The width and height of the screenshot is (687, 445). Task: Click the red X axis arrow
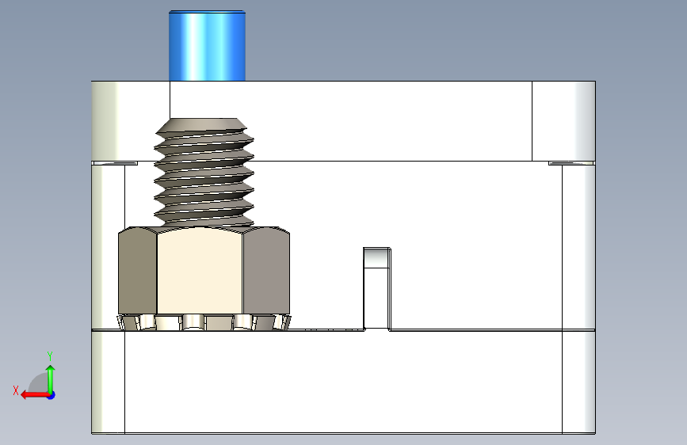point(35,395)
